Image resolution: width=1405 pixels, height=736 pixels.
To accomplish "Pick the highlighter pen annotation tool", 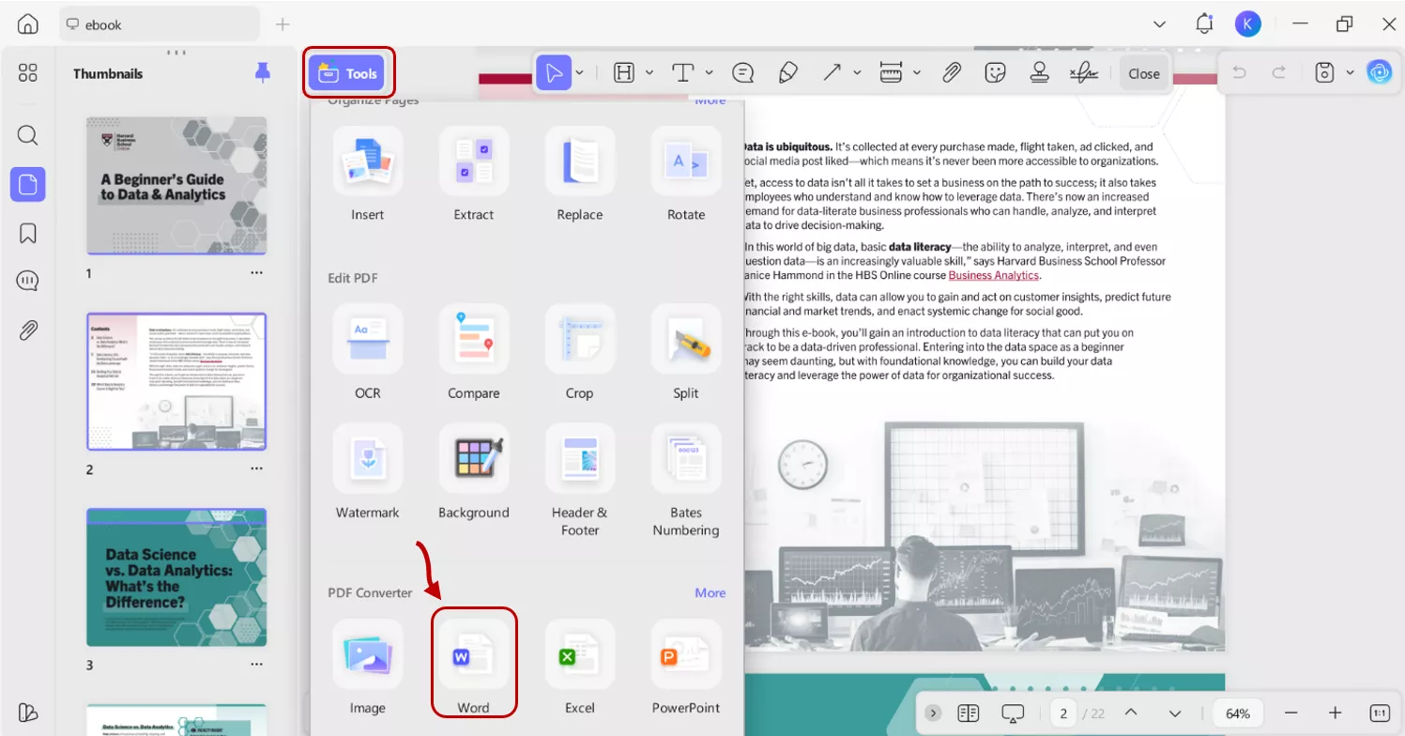I will pos(788,71).
